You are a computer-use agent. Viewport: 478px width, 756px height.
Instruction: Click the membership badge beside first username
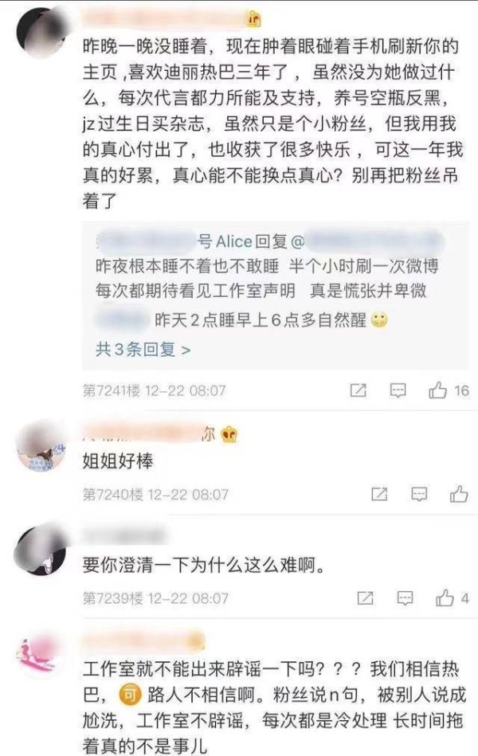pos(253,20)
